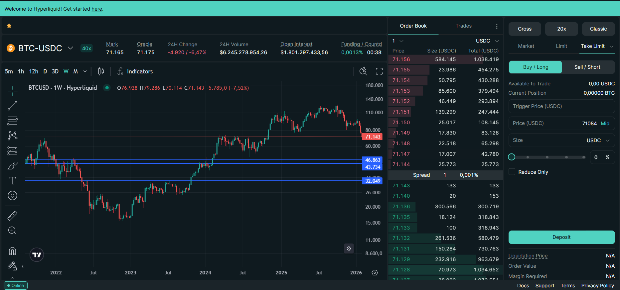Click the favorite star icon

tap(9, 26)
